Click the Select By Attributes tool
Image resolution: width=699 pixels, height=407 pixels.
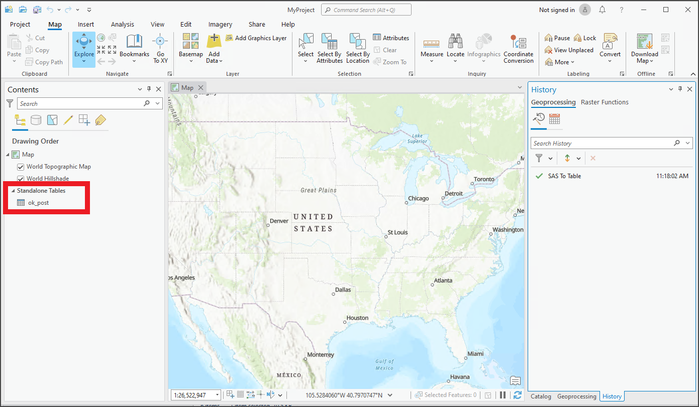[329, 49]
